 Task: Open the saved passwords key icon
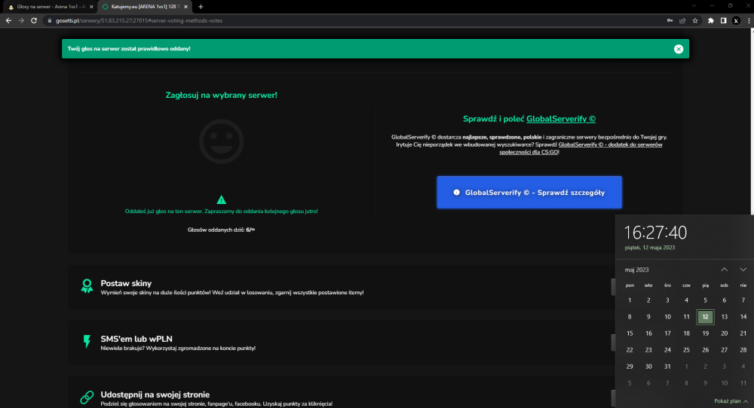point(670,20)
